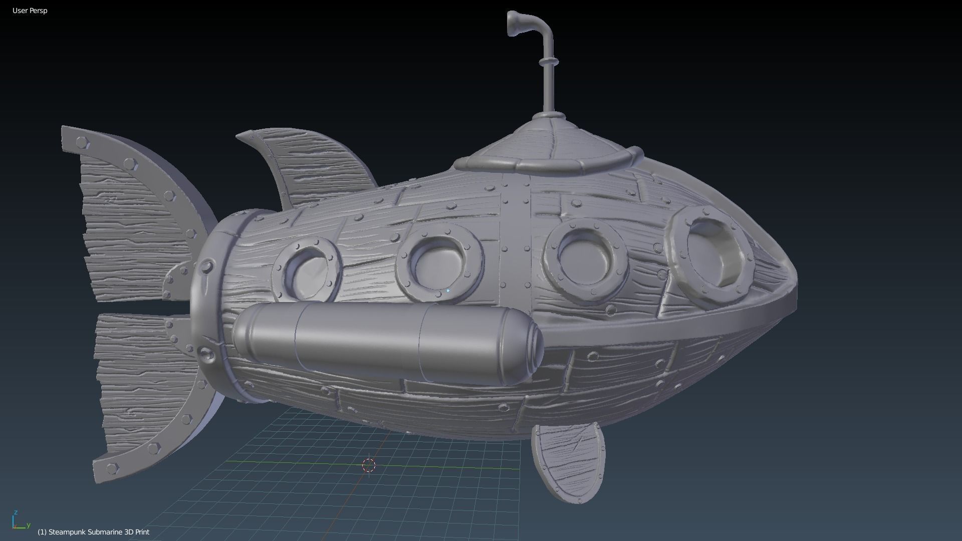Click the 'User Persp' view label
This screenshot has height=541, width=962.
pyautogui.click(x=30, y=11)
